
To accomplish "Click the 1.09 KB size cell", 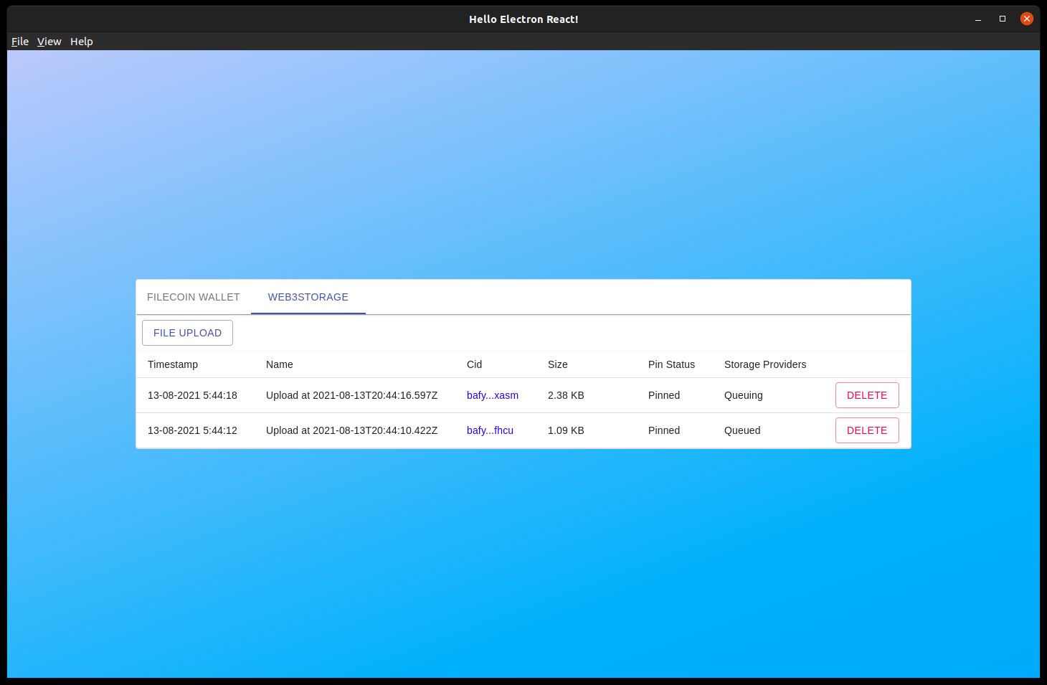I will 566,430.
